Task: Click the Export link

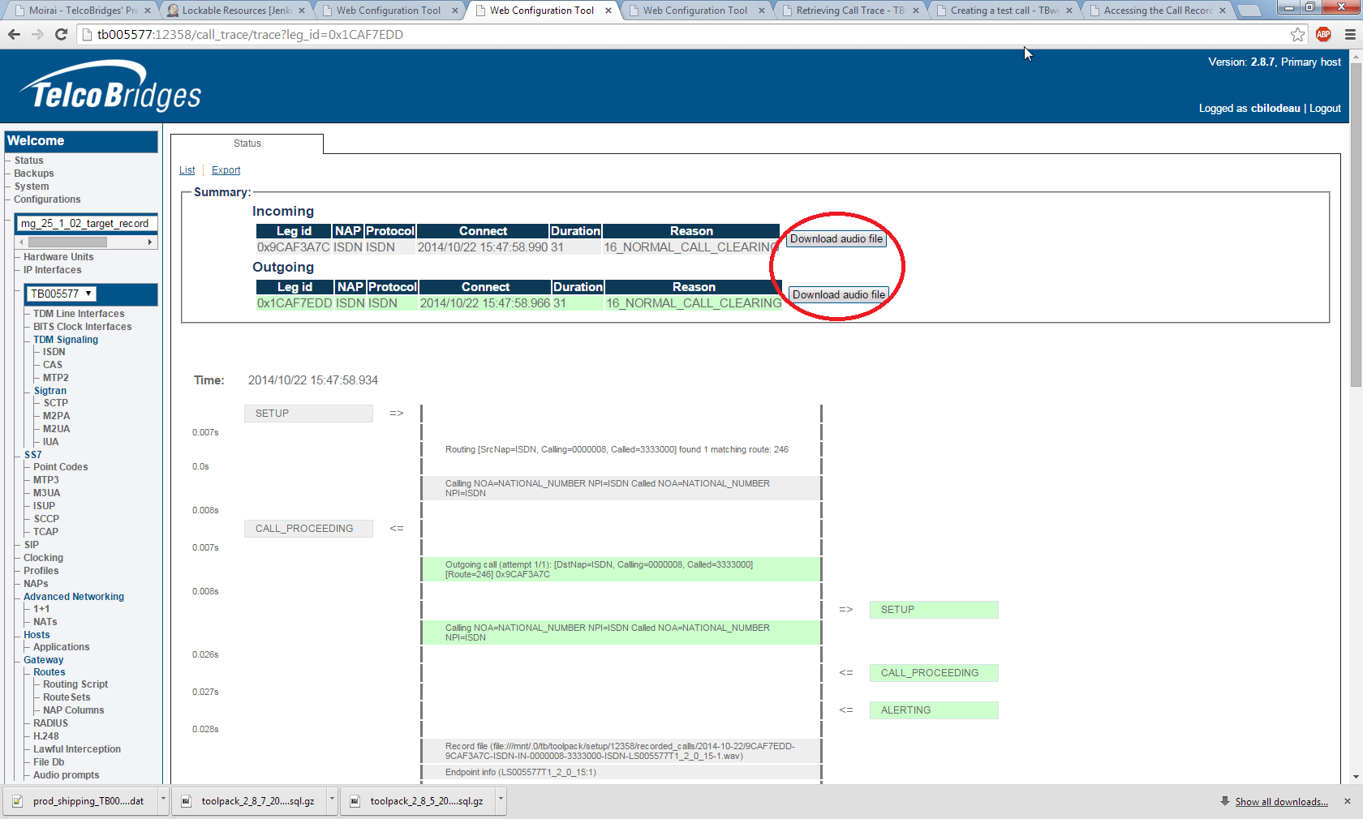Action: (x=226, y=170)
